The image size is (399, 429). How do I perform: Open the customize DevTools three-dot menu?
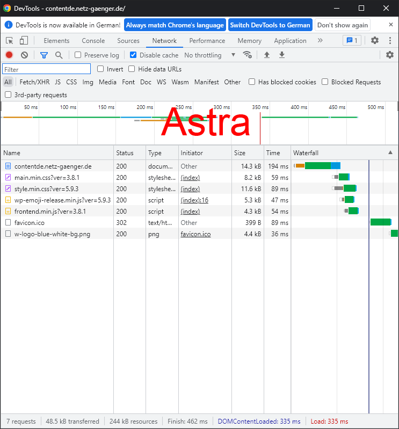[x=390, y=40]
